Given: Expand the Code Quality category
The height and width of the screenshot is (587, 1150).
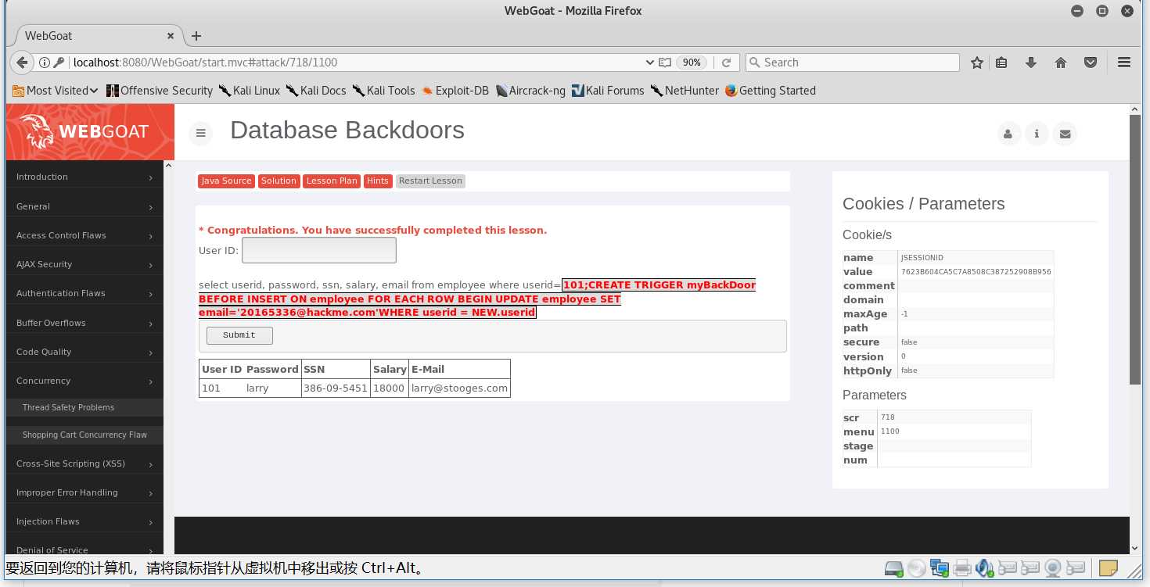Looking at the screenshot, I should (84, 352).
